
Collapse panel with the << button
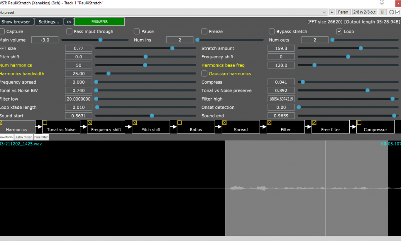pyautogui.click(x=69, y=22)
